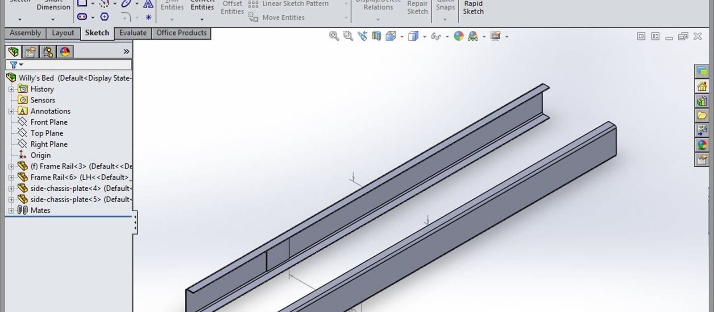This screenshot has width=714, height=312.
Task: Select the Sketch Fillet tool
Action: point(126,17)
